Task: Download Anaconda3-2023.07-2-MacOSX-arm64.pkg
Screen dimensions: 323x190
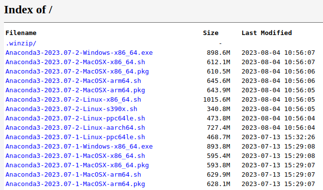Action: tap(75, 90)
